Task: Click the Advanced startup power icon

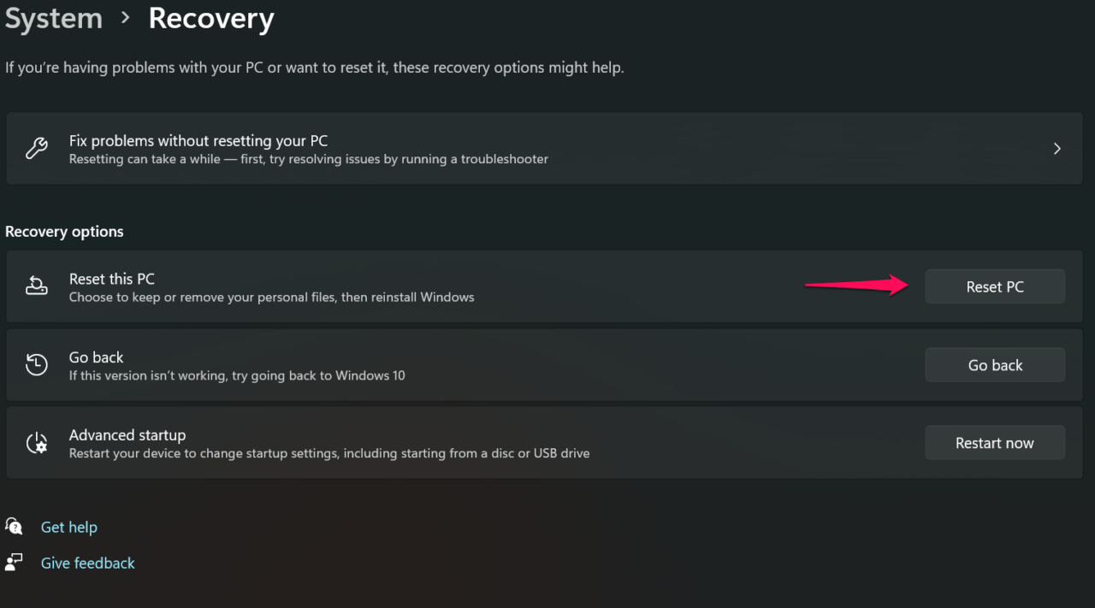Action: pos(36,443)
